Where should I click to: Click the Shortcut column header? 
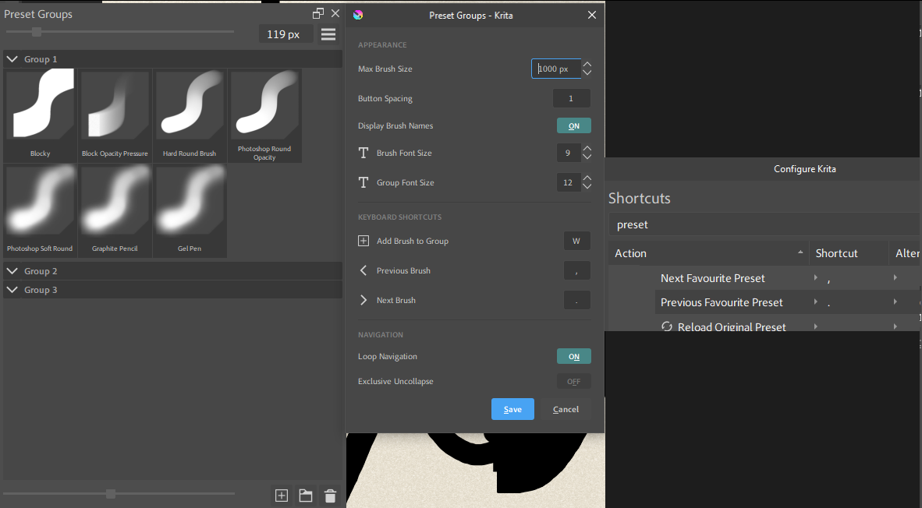click(x=836, y=253)
